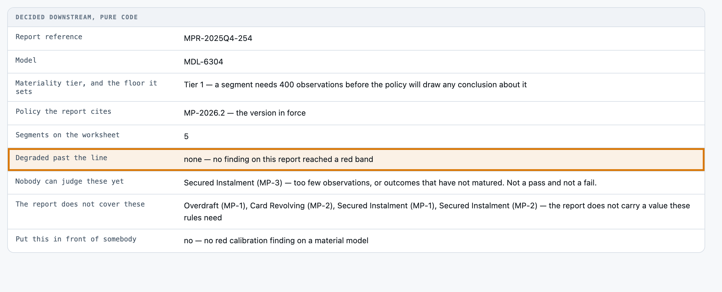Viewport: 722px width, 292px height.
Task: Select the Report reference label
Action: click(49, 37)
